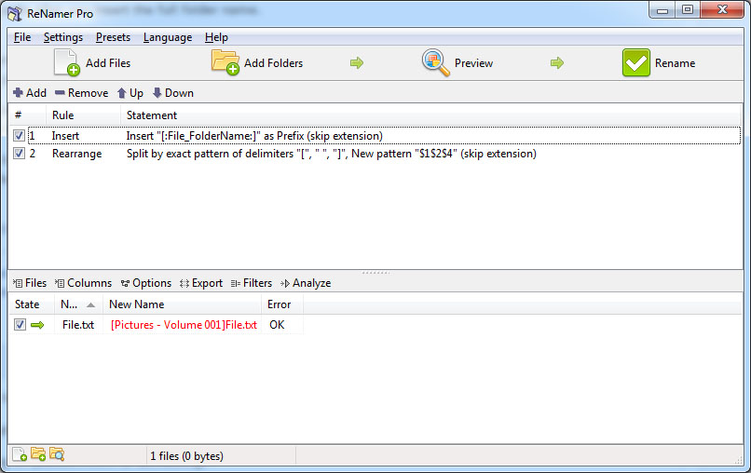Uncheck rule 2 Rearrange checkbox
Screen dimensions: 751x473
coord(19,154)
